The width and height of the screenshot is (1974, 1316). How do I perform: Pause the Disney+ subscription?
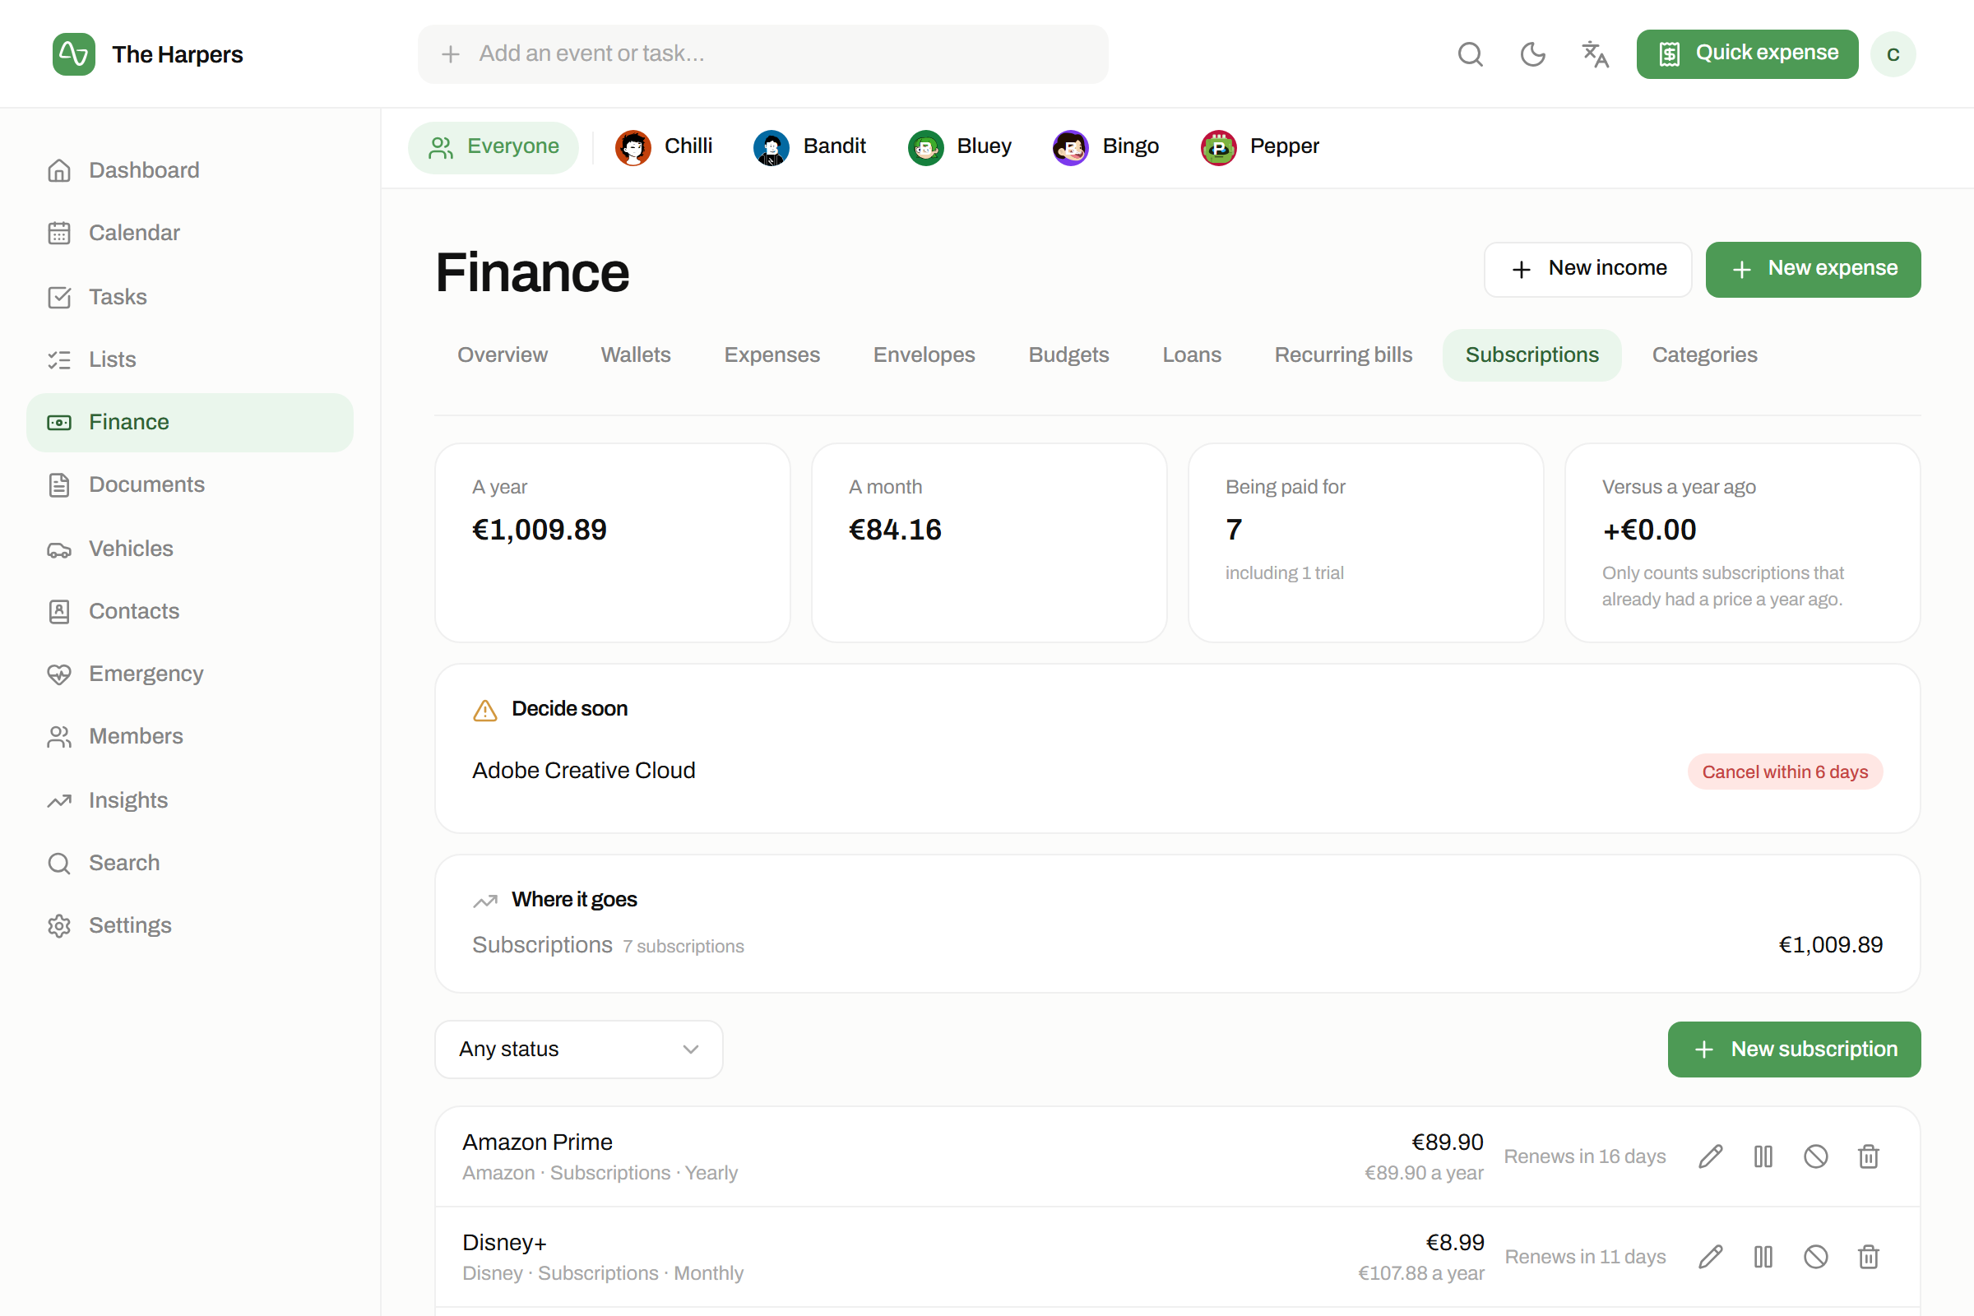pyautogui.click(x=1763, y=1257)
